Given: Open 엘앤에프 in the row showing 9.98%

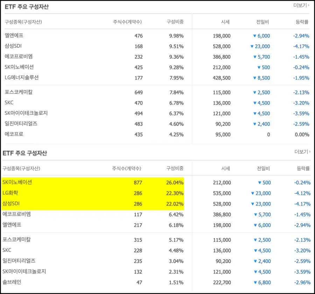Looking at the screenshot, I should coord(14,36).
